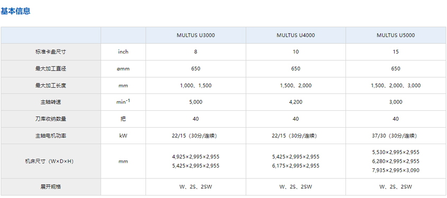Click the tool count 40 for MULTUS U5000
Viewport: 447px width, 198px height.
[396, 119]
